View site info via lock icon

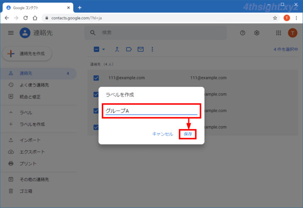[x=47, y=18]
